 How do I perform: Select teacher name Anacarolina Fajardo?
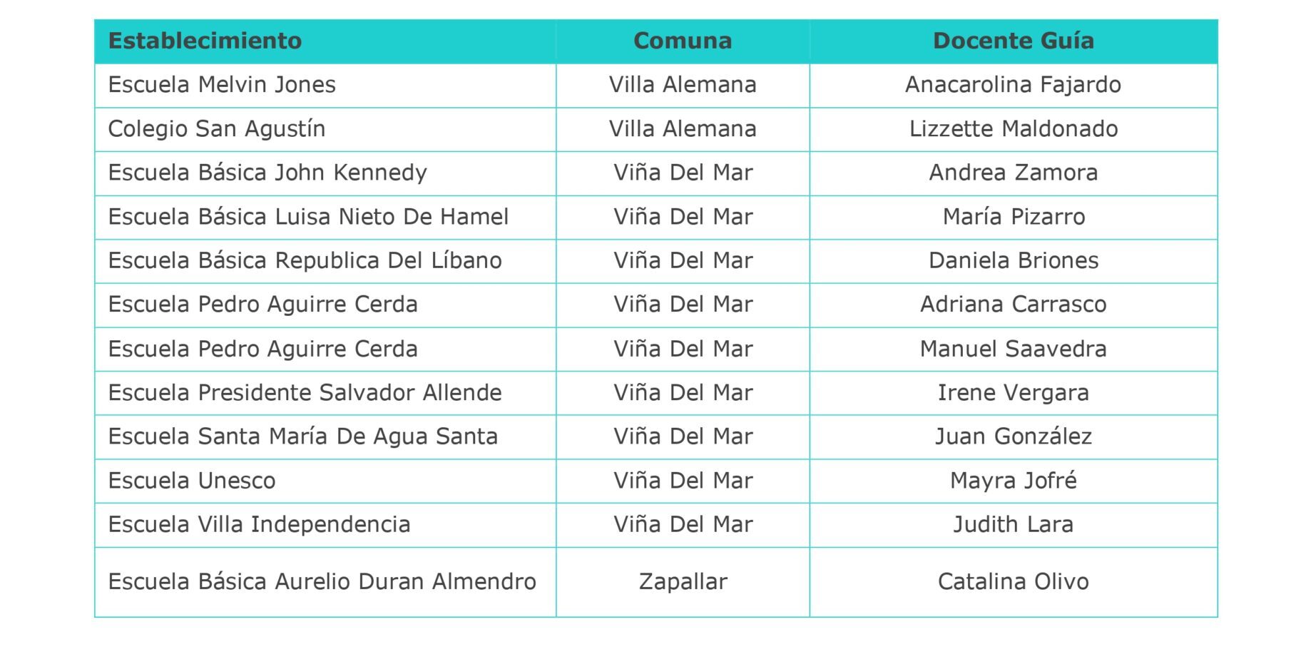[1013, 85]
